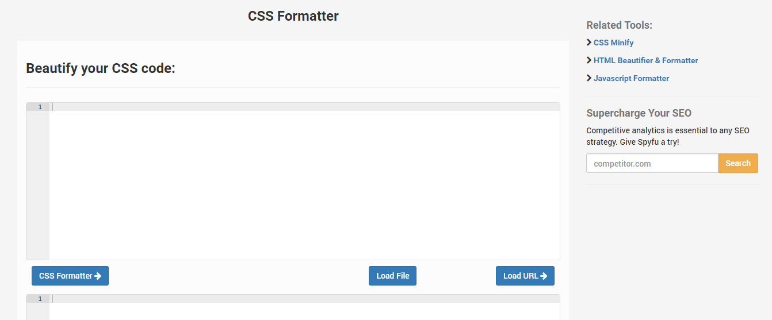This screenshot has height=320, width=772.
Task: Click inside the top CSS input editor
Action: coord(304,181)
